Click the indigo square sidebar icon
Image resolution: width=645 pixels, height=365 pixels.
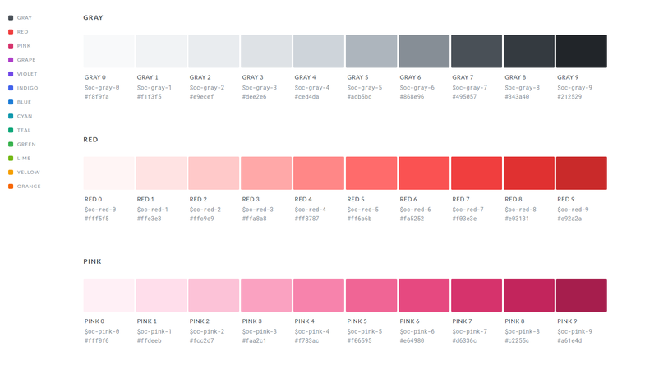(11, 88)
